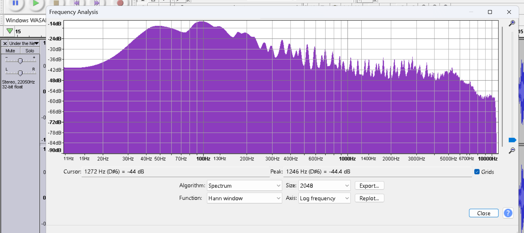Close the track with the X icon
This screenshot has width=524, height=233.
click(5, 43)
